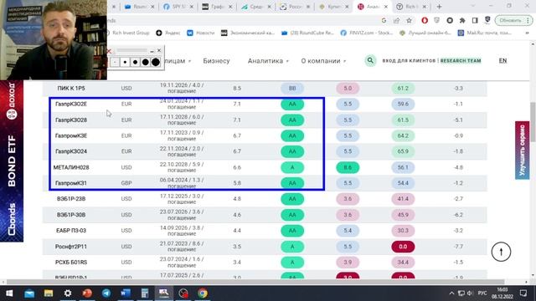Open Google Chrome from the taskbar

click(x=203, y=293)
